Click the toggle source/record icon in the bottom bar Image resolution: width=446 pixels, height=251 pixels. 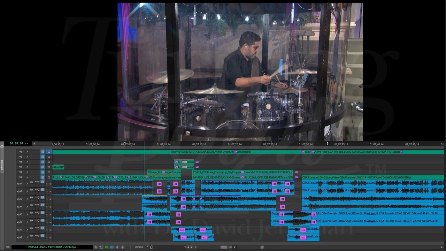[x=101, y=247]
